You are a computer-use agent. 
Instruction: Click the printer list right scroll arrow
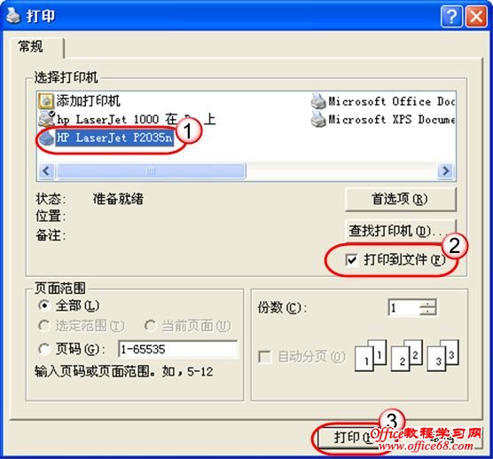(445, 171)
